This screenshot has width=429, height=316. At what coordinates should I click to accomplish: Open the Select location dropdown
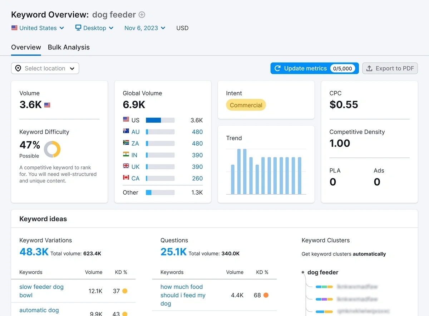tap(45, 68)
